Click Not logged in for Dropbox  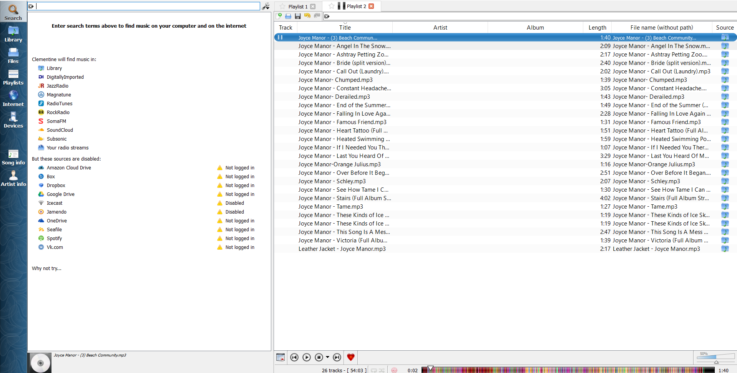point(240,186)
